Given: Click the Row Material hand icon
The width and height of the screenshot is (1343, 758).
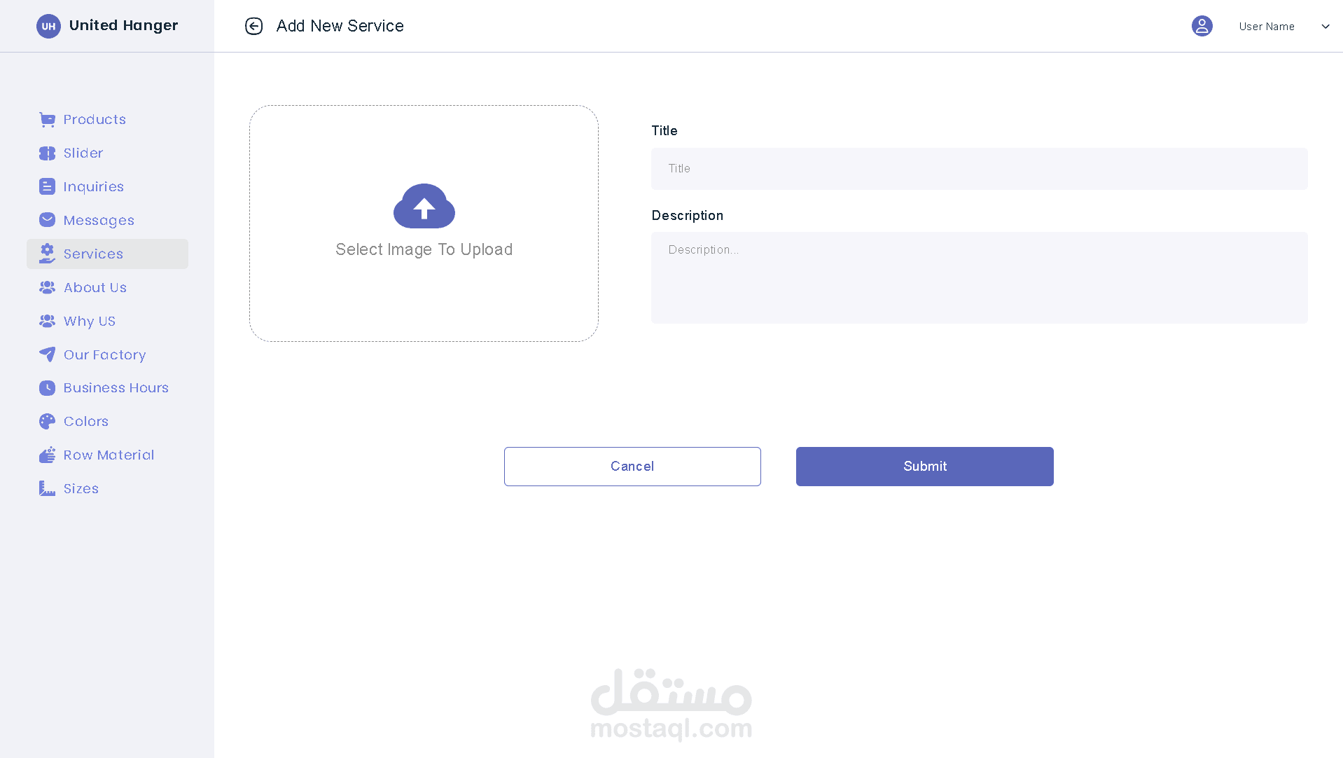Looking at the screenshot, I should [47, 455].
